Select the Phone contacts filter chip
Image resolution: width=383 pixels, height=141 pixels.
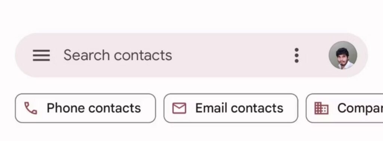pos(86,108)
